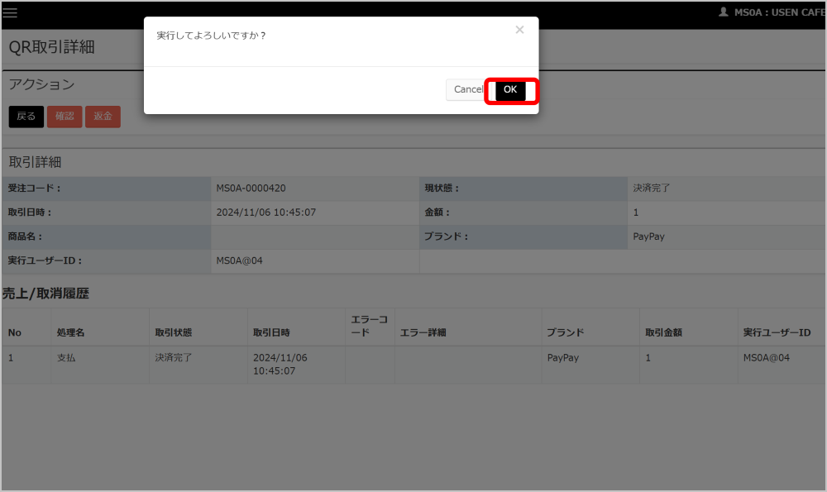Cancel the confirmation dialog

click(468, 89)
